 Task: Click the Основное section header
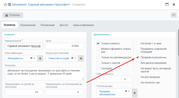(9, 34)
